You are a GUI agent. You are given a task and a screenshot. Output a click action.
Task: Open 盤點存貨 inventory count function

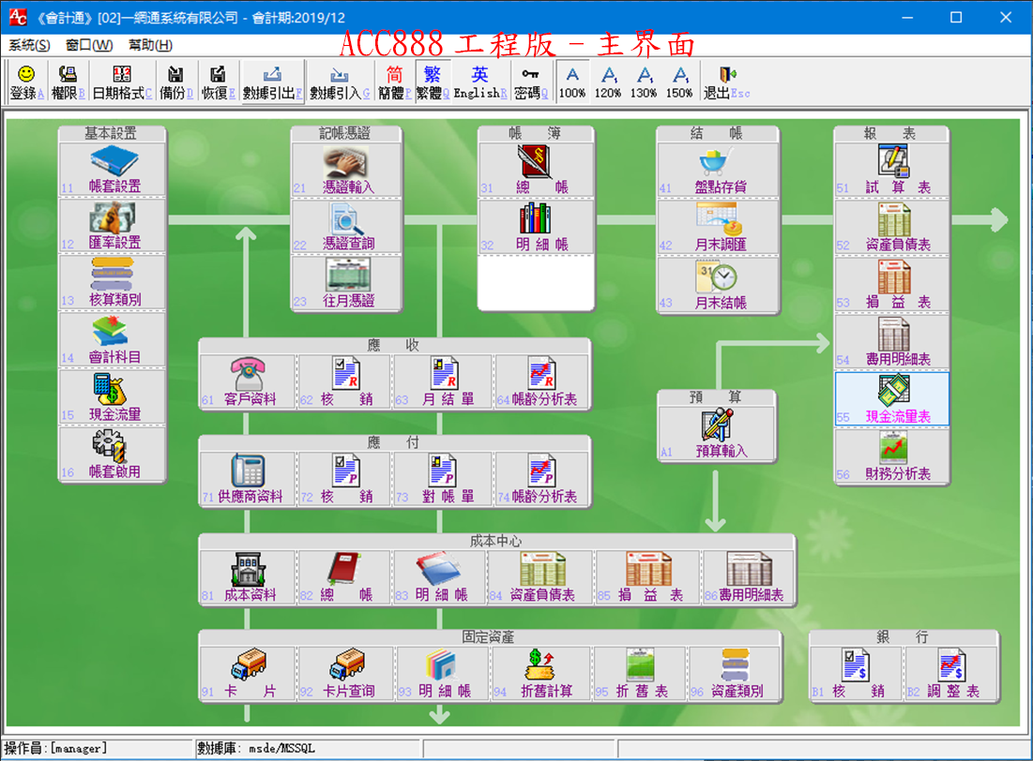click(x=719, y=169)
